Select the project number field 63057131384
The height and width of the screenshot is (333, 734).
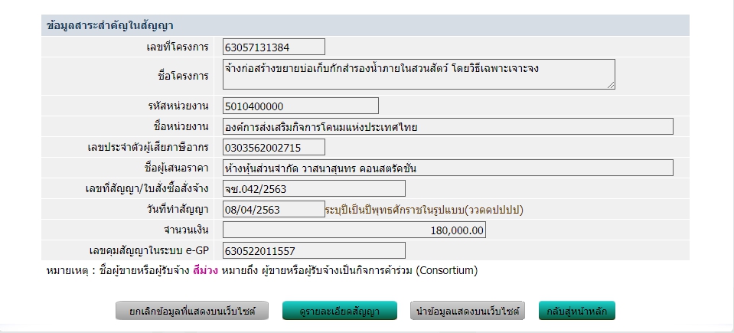(x=274, y=47)
